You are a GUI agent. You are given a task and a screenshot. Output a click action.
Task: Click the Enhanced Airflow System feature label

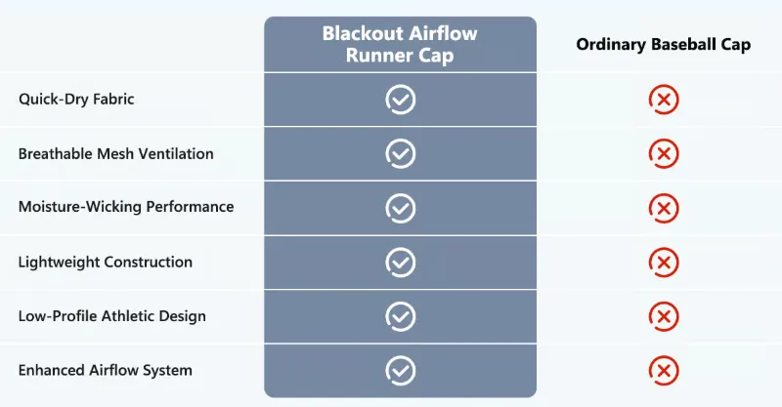(x=106, y=370)
